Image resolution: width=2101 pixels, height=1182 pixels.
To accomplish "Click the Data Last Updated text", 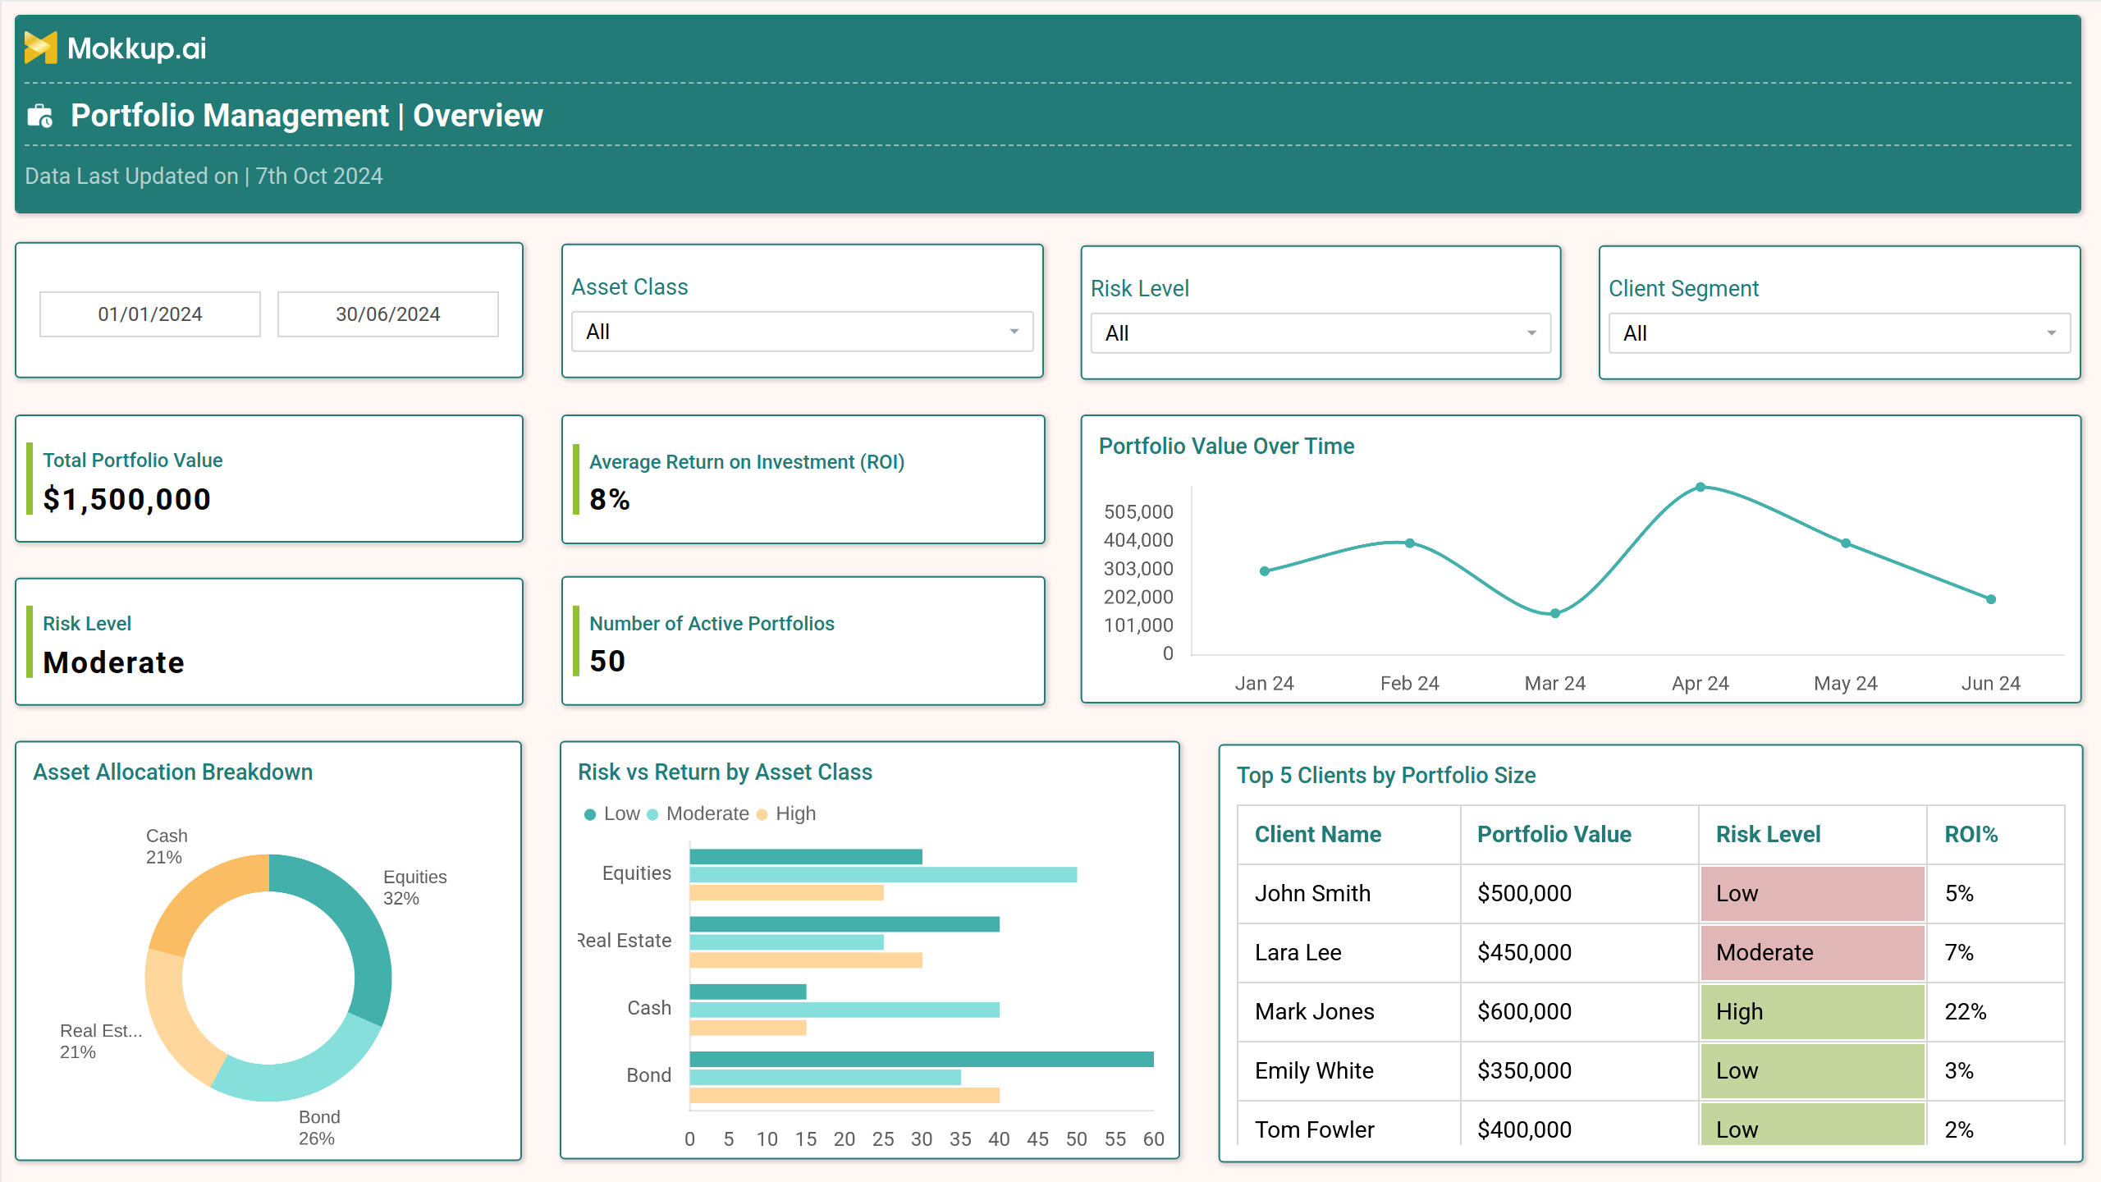I will [x=204, y=176].
